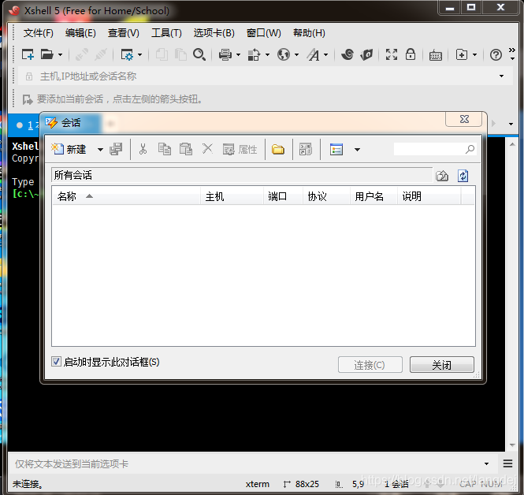Close the 会话 dialog with X
The image size is (524, 495).
pos(464,119)
